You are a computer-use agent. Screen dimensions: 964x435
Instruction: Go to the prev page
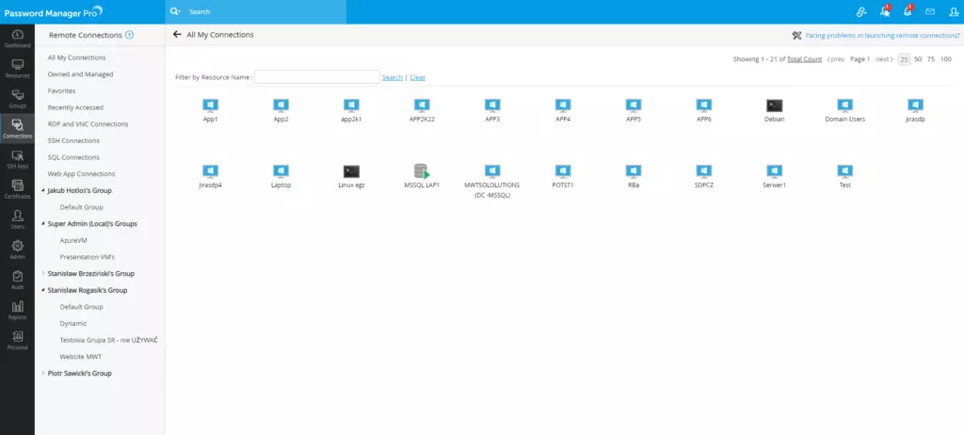click(x=836, y=59)
